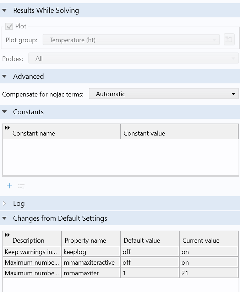The width and height of the screenshot is (240, 292).
Task: Click double-arrow icon in Constants table header
Action: click(x=7, y=128)
